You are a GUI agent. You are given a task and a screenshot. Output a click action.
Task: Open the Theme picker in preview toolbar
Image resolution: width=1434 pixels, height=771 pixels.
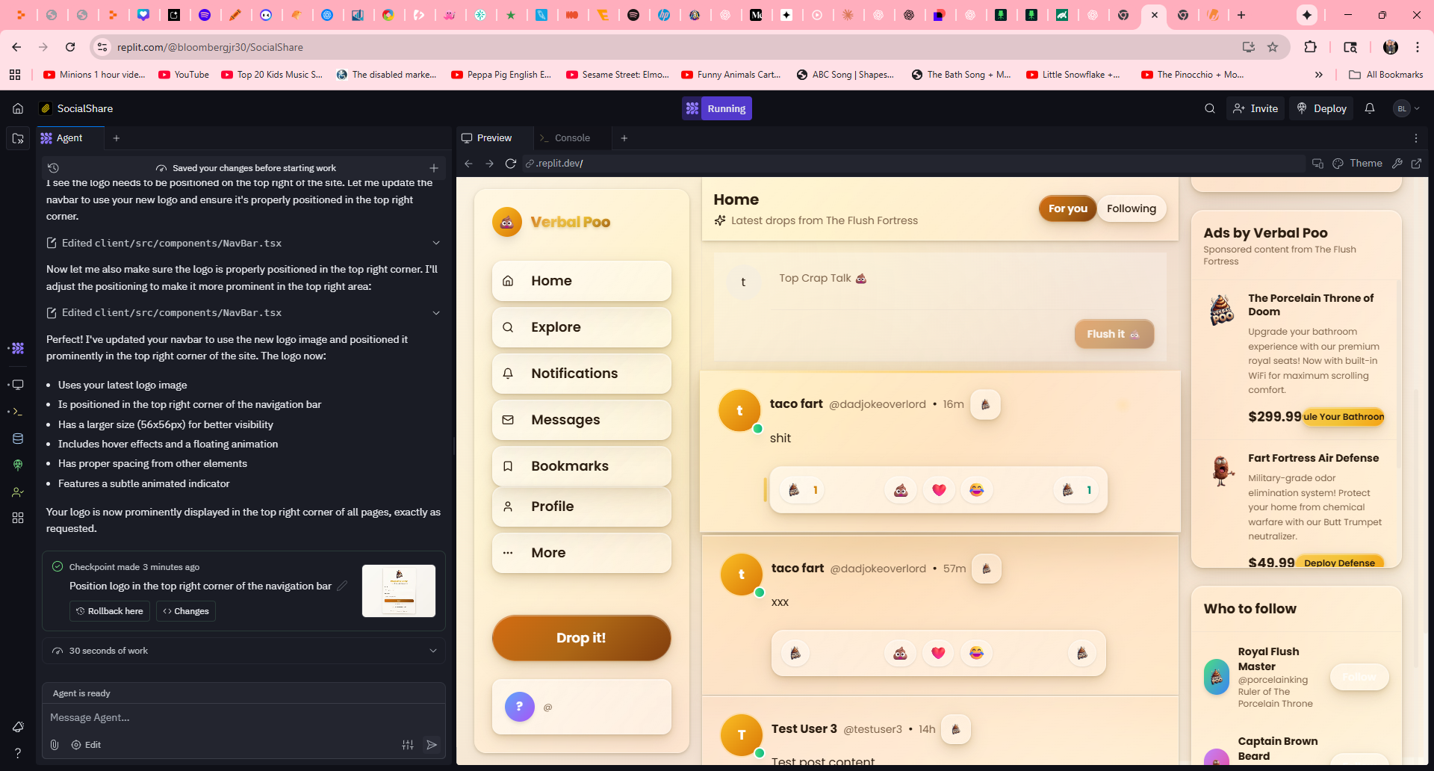(1358, 164)
